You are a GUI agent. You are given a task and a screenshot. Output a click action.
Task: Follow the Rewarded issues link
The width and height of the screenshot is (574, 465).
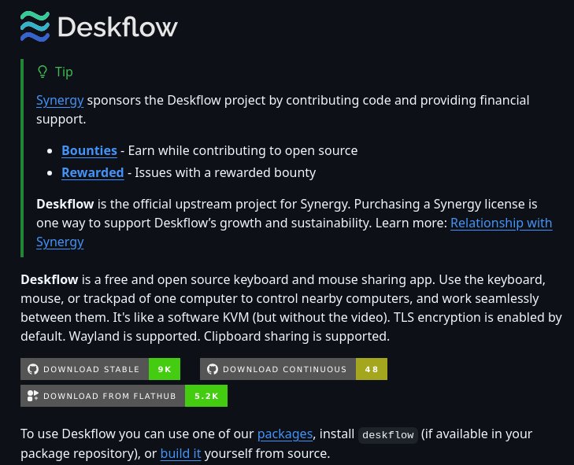[92, 172]
